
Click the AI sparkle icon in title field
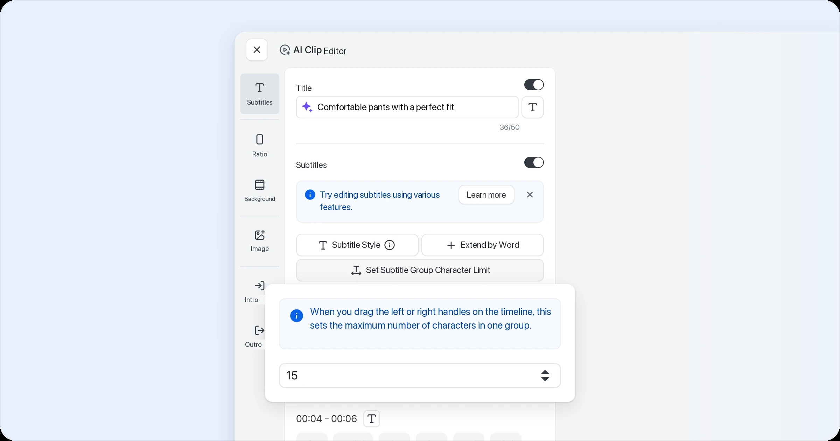(x=307, y=107)
